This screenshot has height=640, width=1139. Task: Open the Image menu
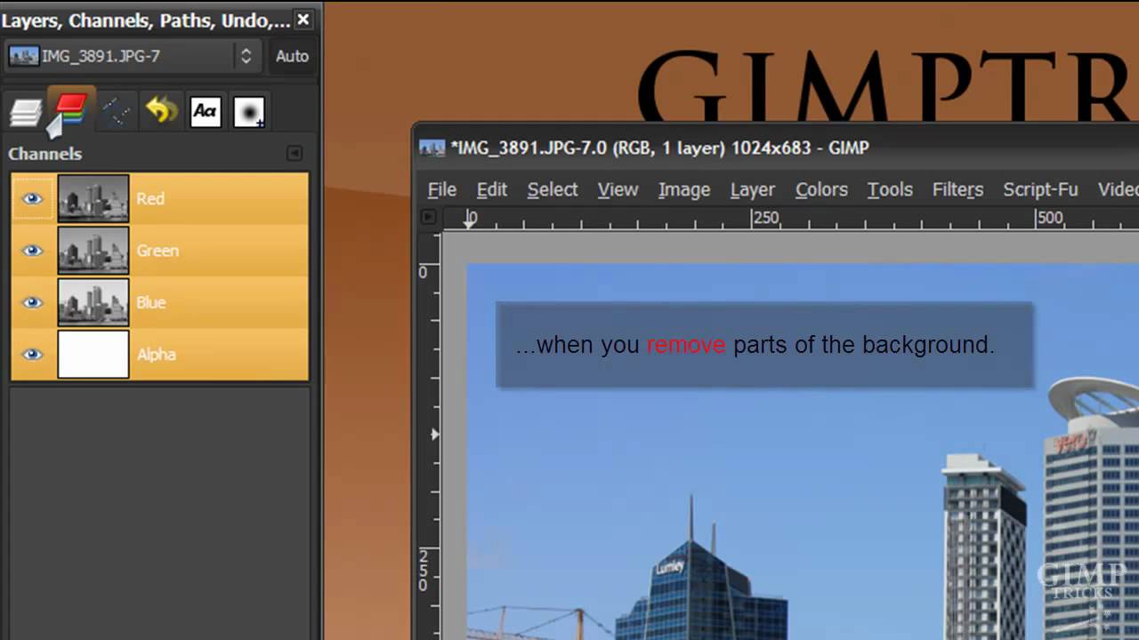pos(684,189)
